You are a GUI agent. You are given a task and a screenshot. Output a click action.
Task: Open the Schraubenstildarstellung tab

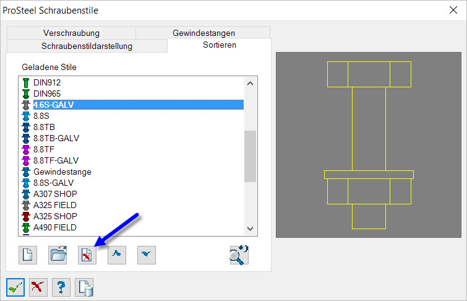[87, 46]
